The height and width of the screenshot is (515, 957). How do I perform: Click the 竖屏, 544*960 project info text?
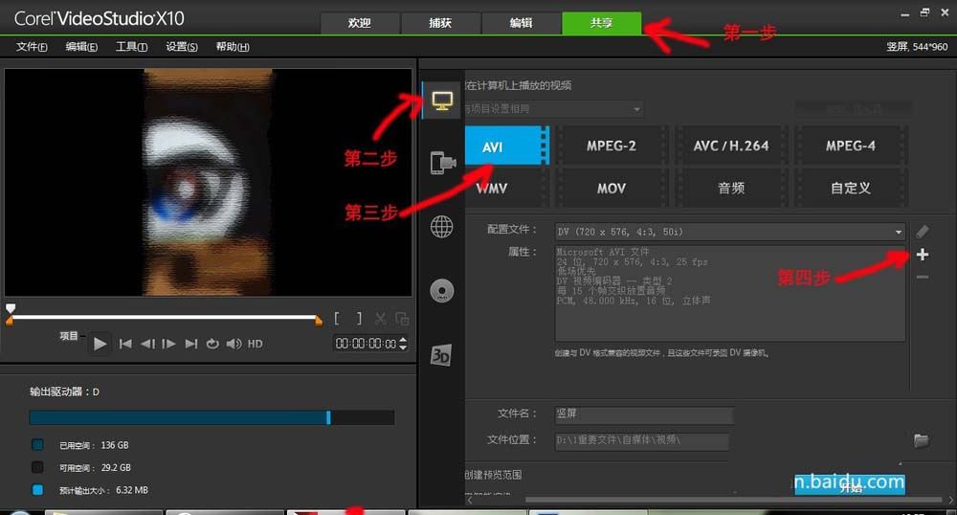(917, 46)
